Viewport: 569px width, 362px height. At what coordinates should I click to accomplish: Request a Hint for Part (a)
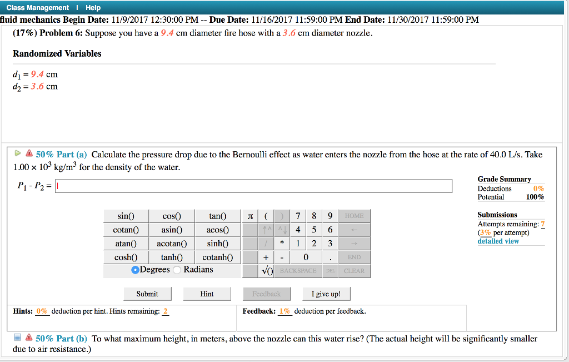click(x=207, y=294)
